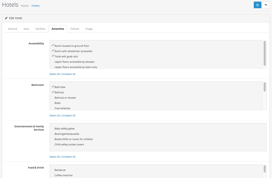Switch to the Image tab
Screen dimensions: 272x178
coord(89,29)
